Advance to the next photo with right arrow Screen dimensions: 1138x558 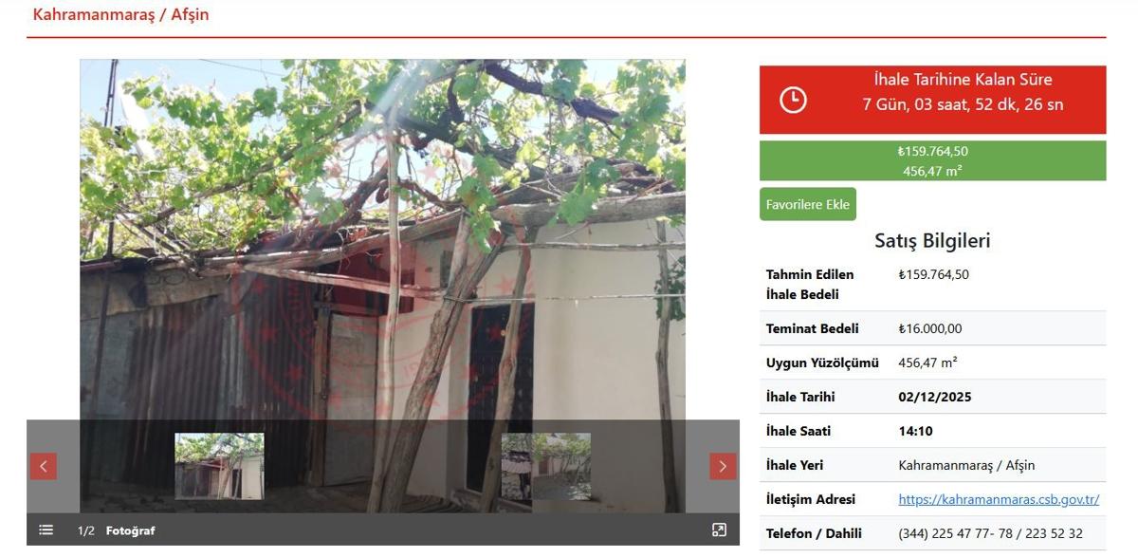point(723,466)
